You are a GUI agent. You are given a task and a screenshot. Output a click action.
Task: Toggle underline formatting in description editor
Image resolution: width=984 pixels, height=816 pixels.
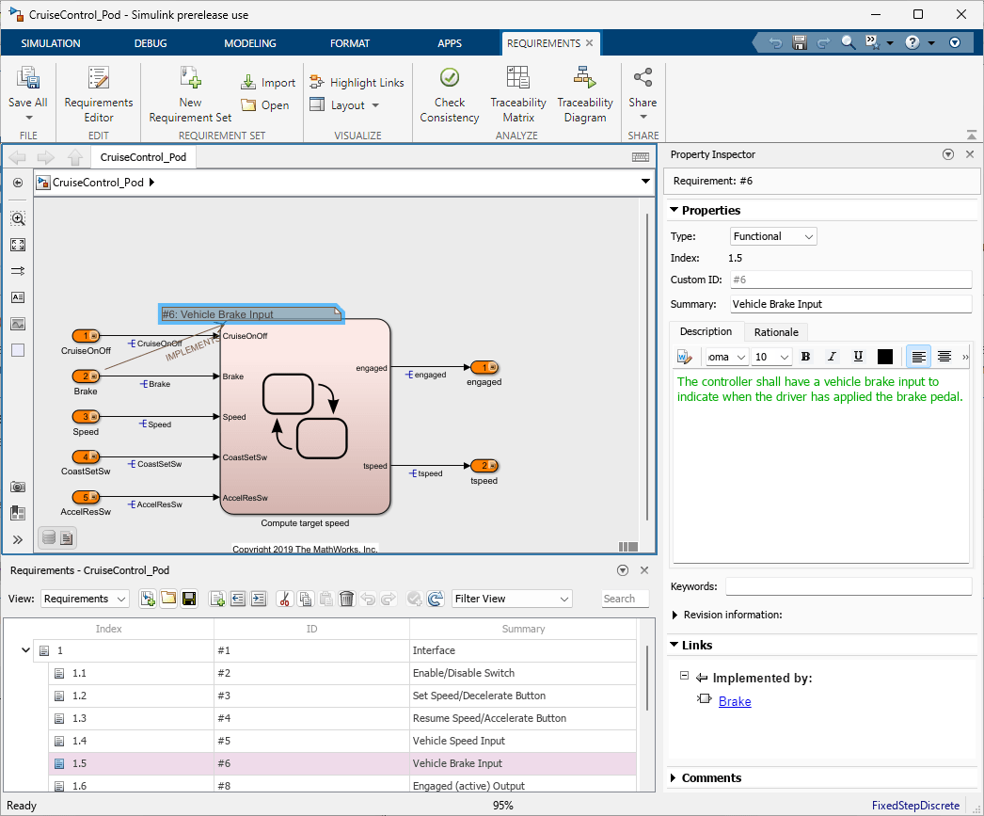tap(858, 357)
